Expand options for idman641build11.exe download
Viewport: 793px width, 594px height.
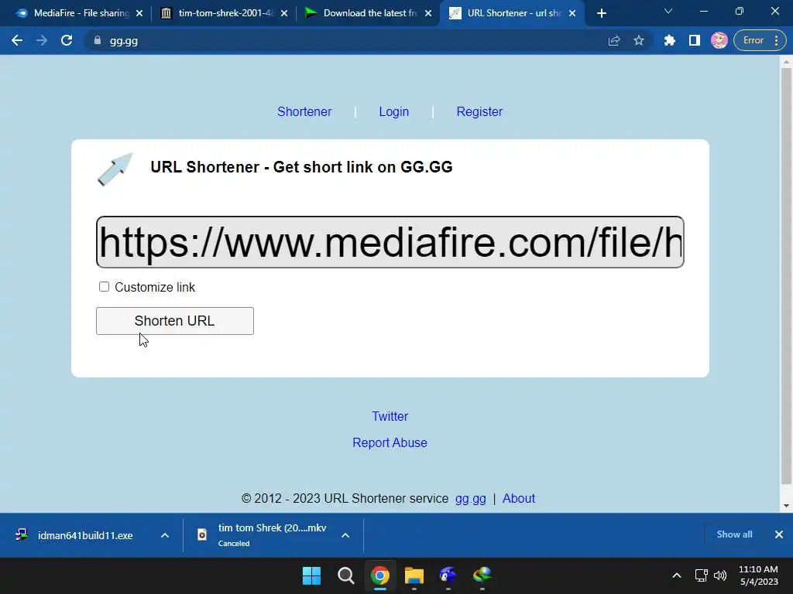pos(165,535)
